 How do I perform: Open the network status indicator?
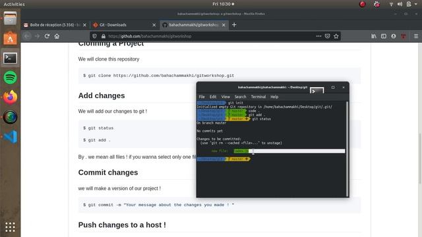pos(391,4)
